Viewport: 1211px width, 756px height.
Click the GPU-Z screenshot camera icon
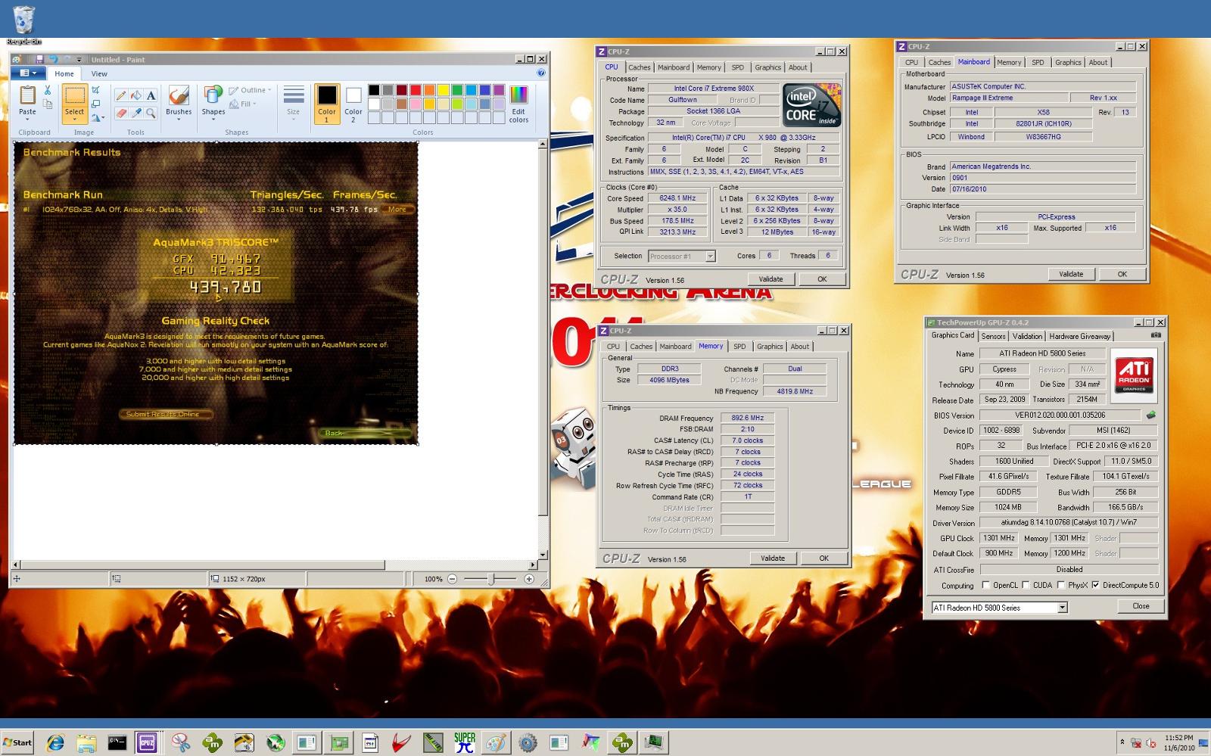(1156, 335)
